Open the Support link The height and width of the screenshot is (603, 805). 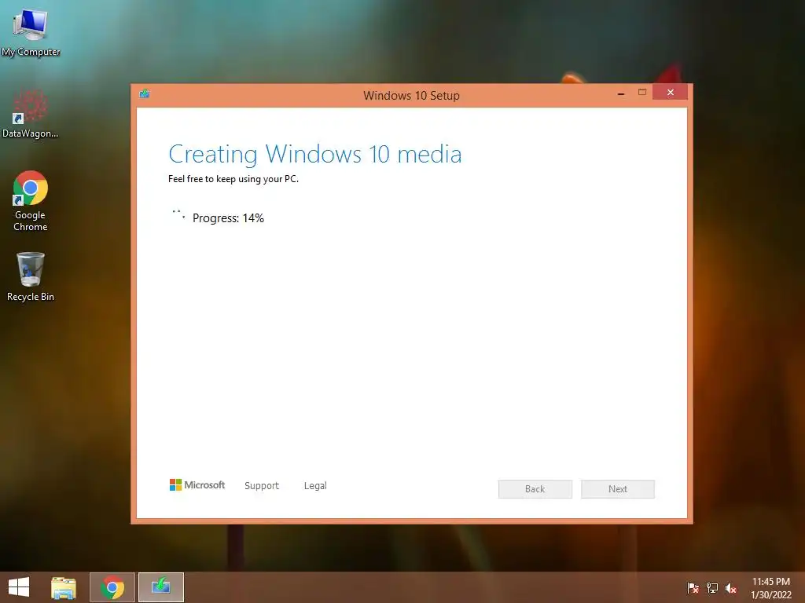click(x=262, y=485)
